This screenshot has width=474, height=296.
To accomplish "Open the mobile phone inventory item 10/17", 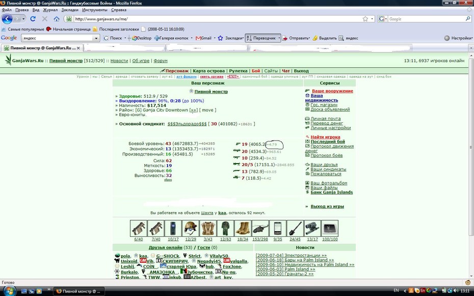I will 173,228.
